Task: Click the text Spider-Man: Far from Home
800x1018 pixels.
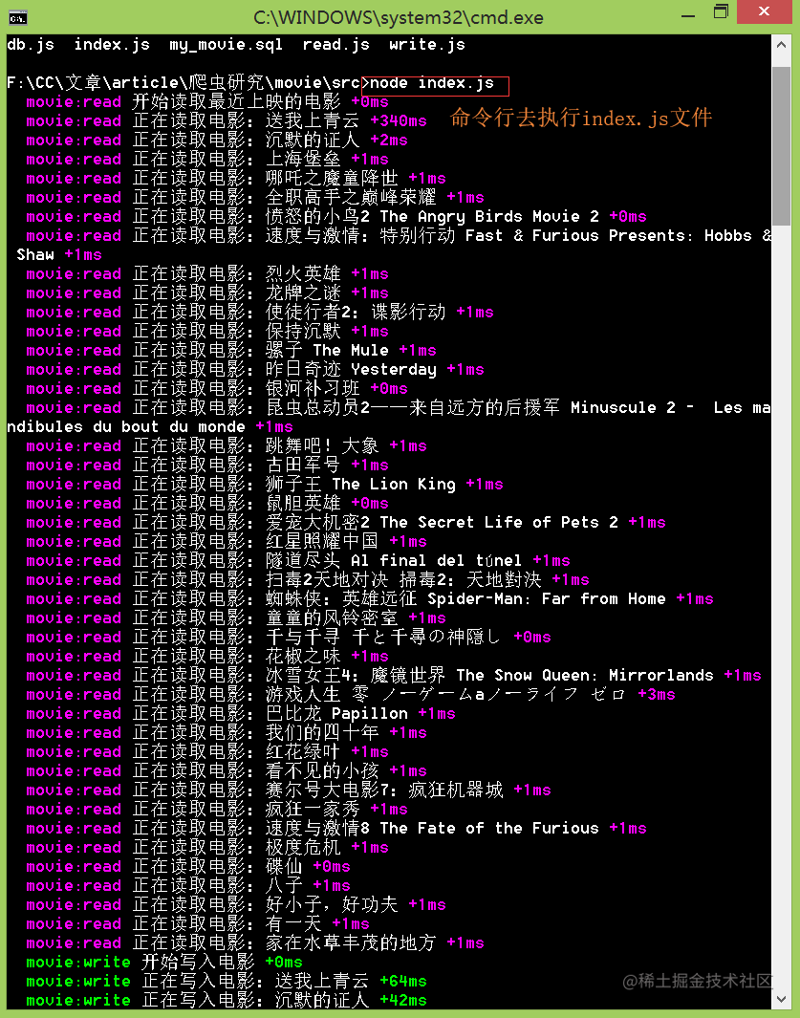Action: 547,598
